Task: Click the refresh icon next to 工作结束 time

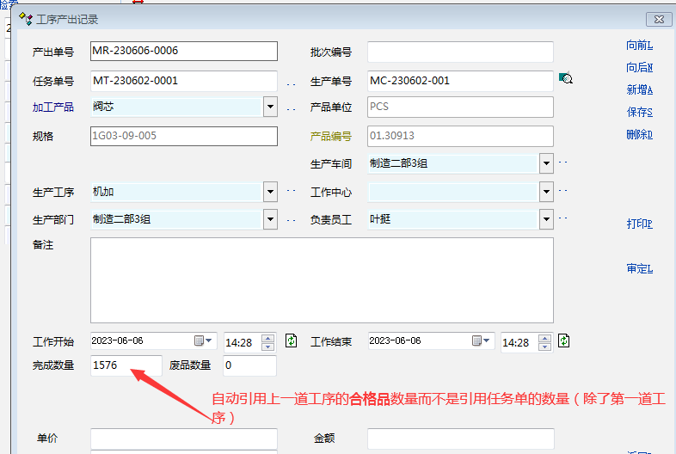Action: pyautogui.click(x=563, y=341)
